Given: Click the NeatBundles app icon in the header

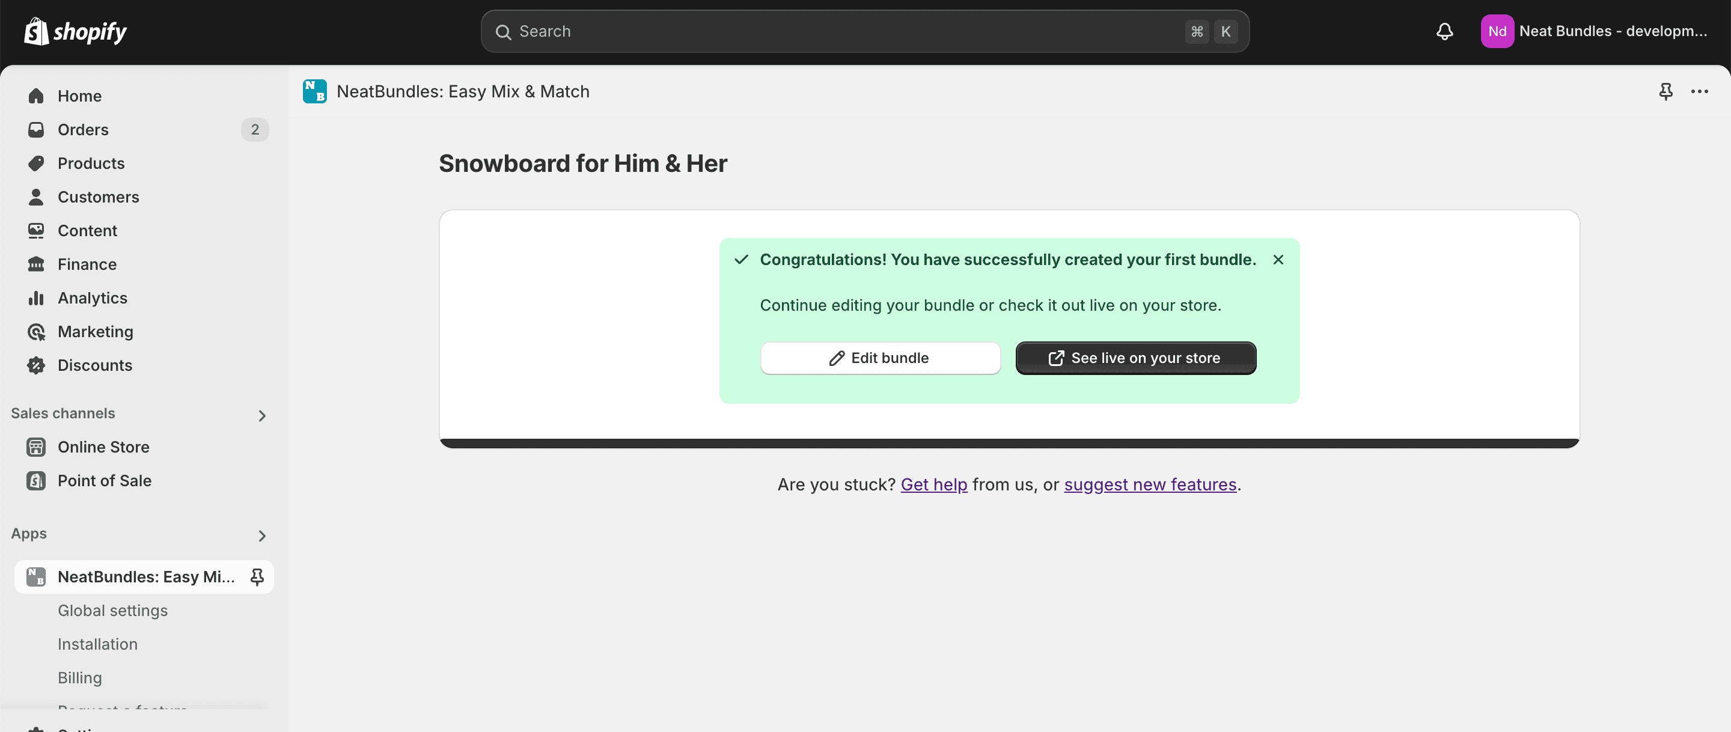Looking at the screenshot, I should [314, 91].
